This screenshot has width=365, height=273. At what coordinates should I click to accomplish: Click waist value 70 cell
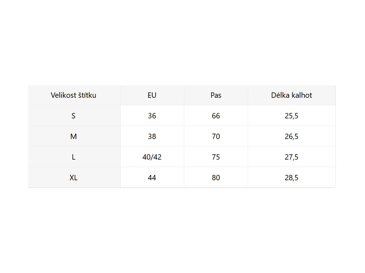(216, 136)
